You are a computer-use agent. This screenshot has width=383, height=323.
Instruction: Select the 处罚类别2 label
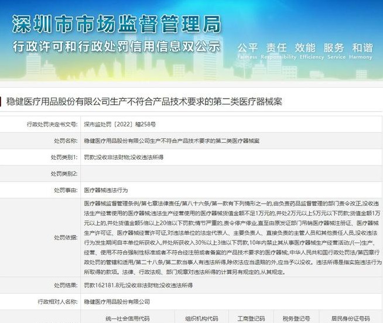tap(64, 174)
